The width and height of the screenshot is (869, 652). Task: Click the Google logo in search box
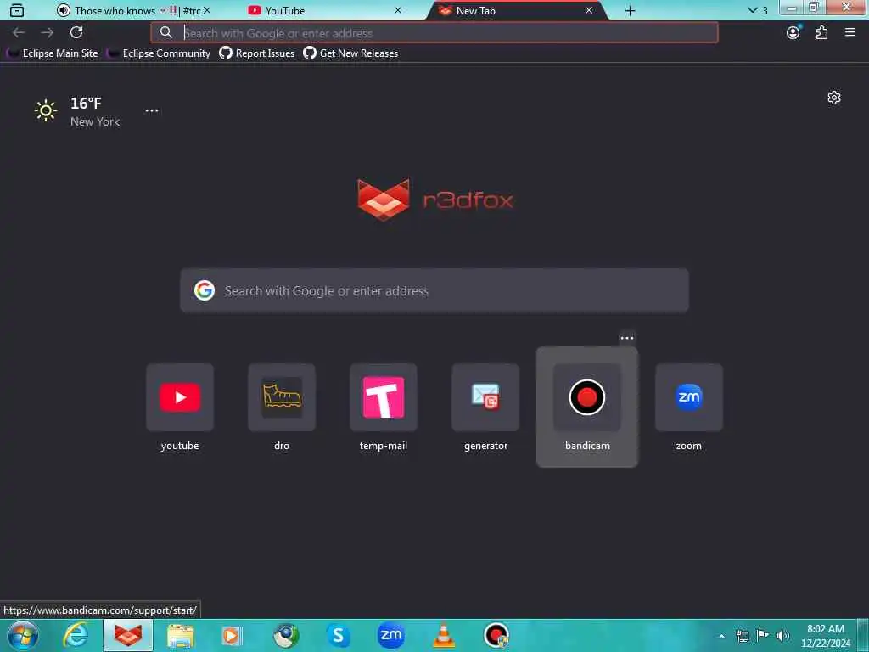pos(205,290)
